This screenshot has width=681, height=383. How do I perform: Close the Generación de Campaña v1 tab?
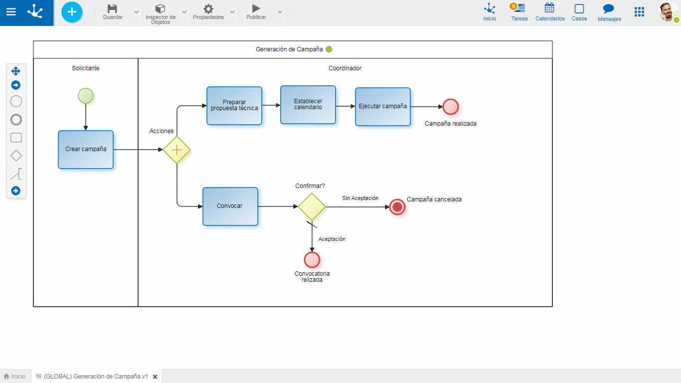click(x=155, y=377)
